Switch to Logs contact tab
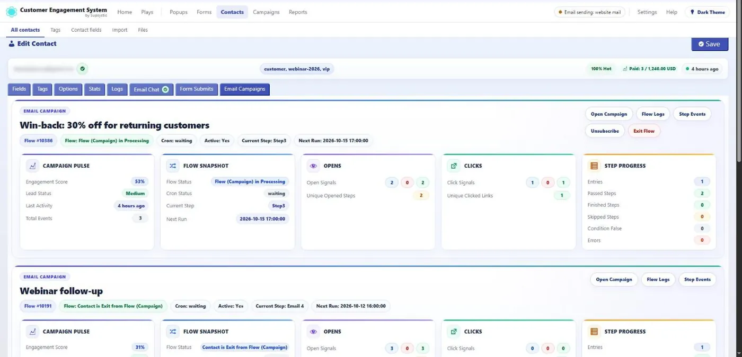Image resolution: width=742 pixels, height=357 pixels. coord(117,89)
